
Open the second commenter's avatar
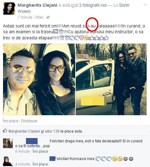[x=8, y=161]
